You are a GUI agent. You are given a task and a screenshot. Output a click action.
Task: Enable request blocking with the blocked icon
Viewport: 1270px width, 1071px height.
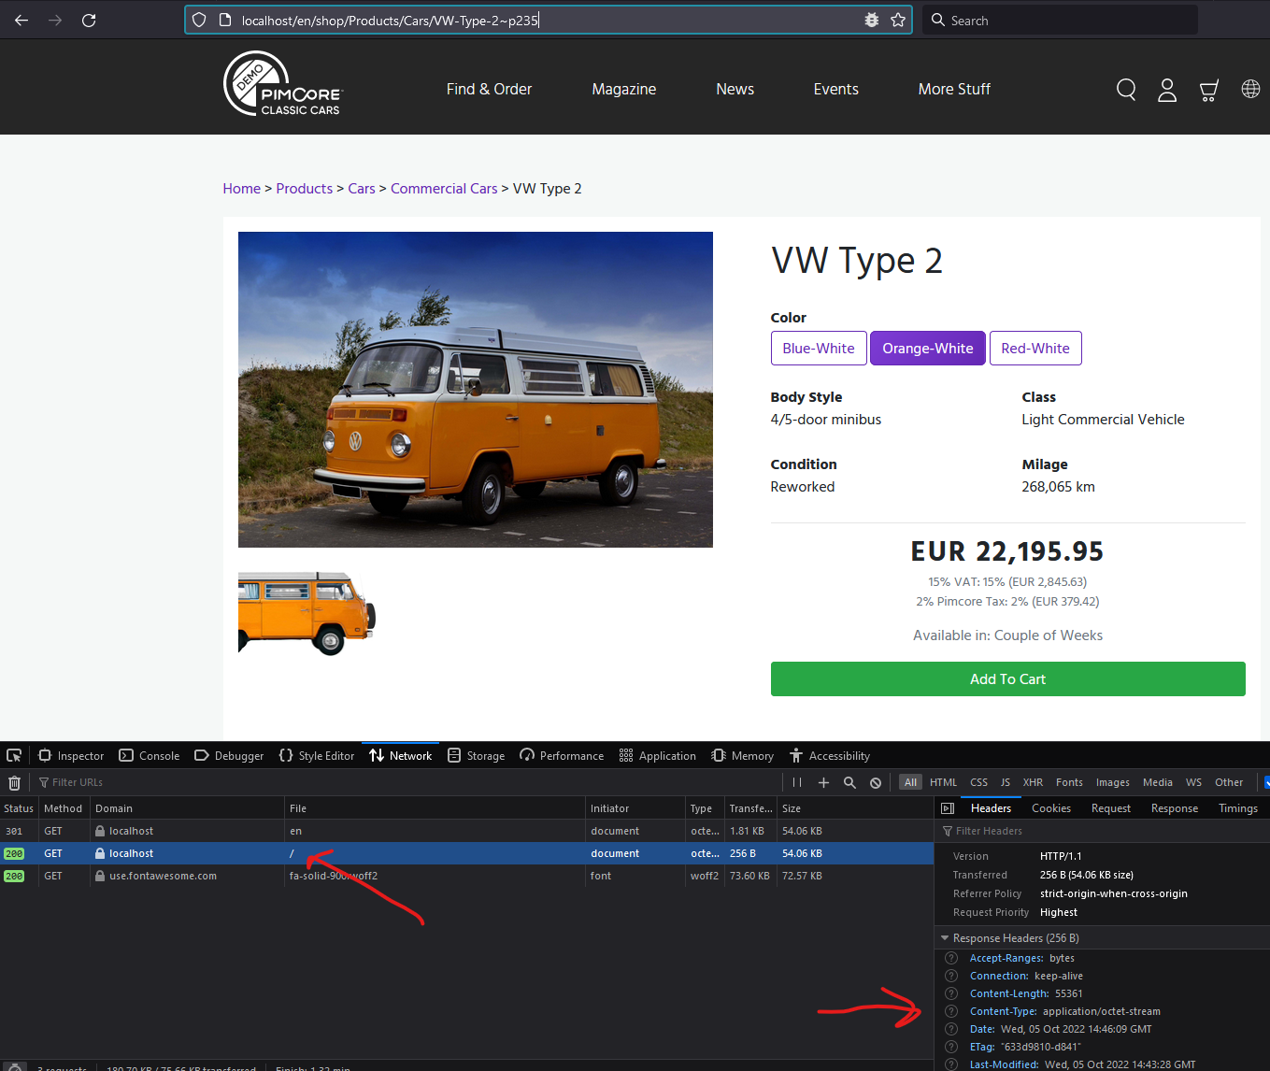(875, 782)
